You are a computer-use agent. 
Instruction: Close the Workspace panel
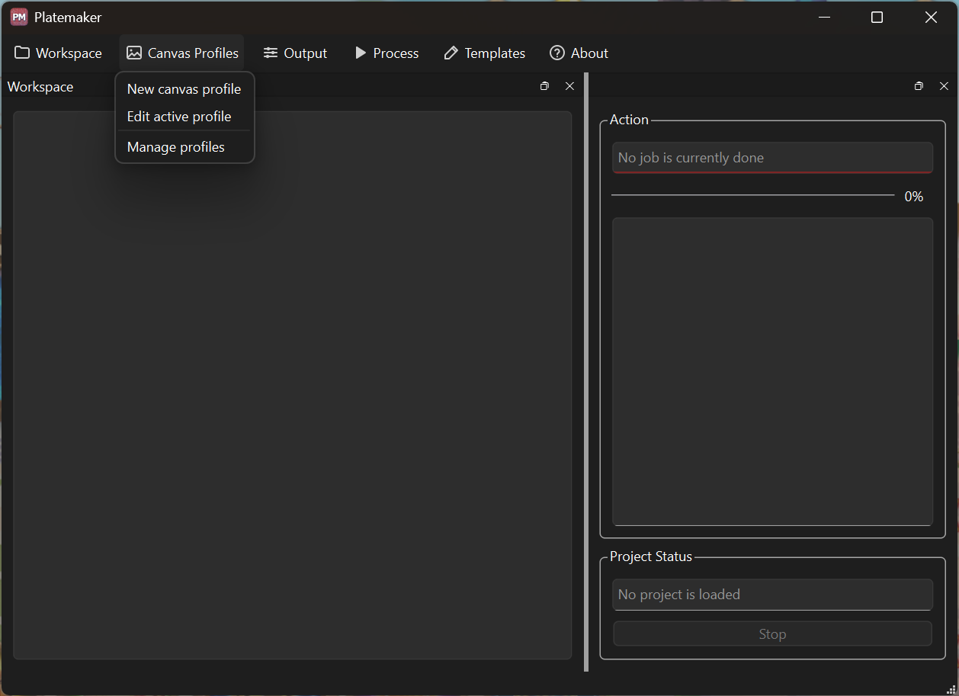[569, 86]
